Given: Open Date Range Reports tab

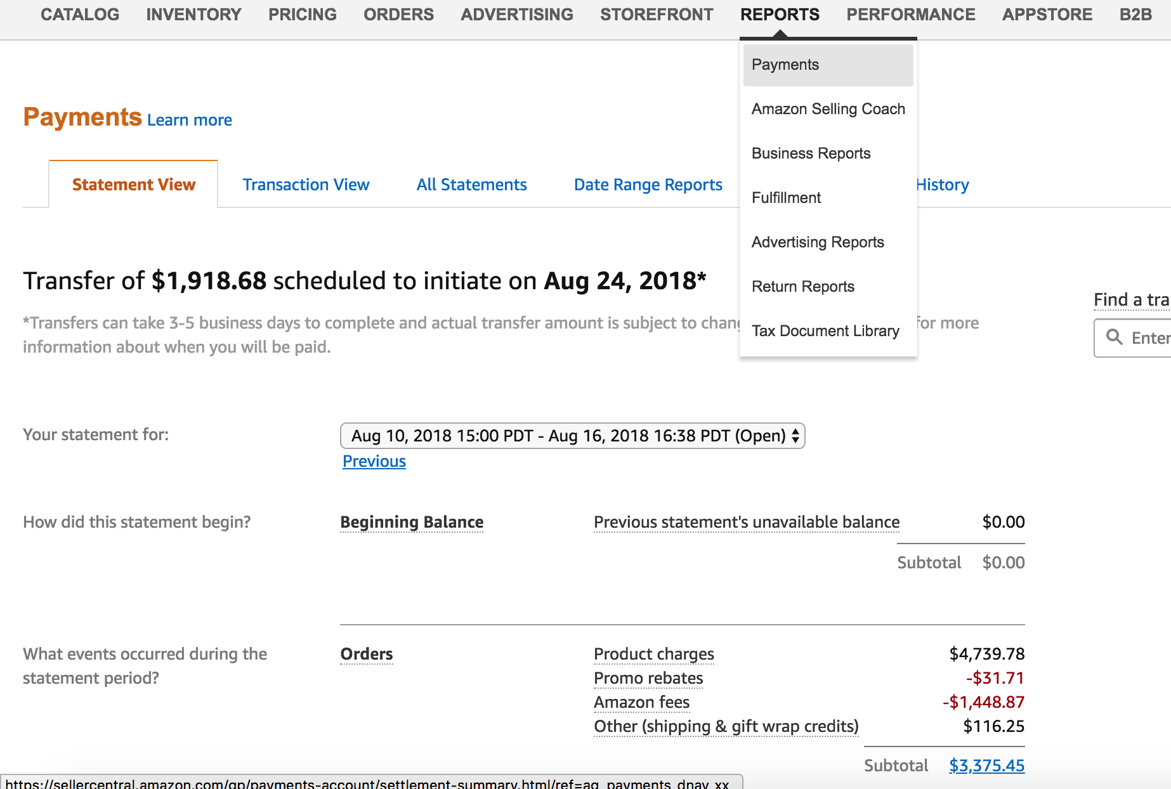Looking at the screenshot, I should (x=648, y=185).
